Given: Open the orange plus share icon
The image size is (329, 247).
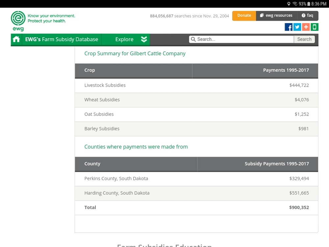Looking at the screenshot, I should point(306,27).
